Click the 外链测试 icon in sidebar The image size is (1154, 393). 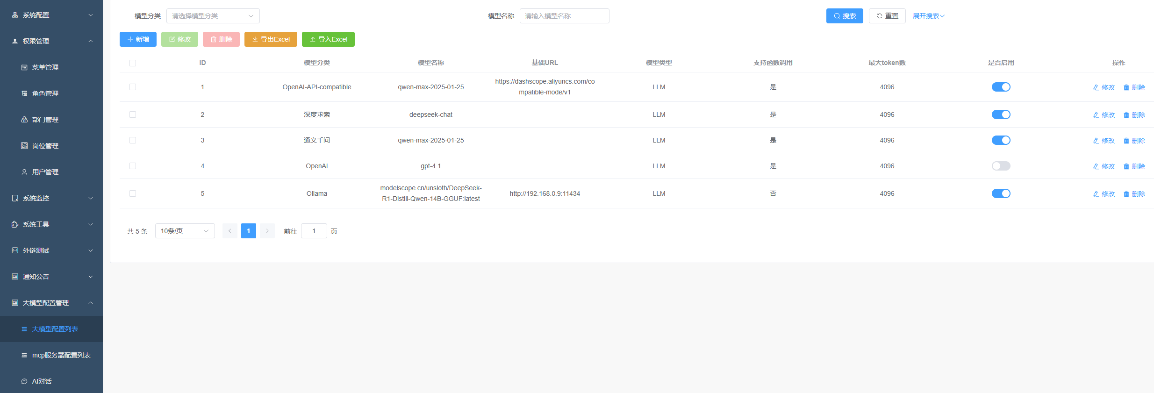[x=15, y=250]
